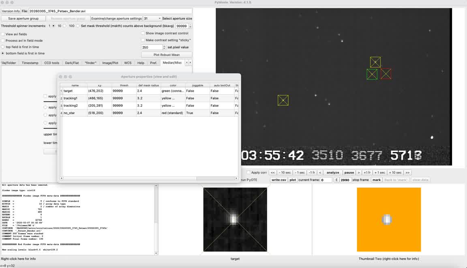Image resolution: width=467 pixels, height=268 pixels.
Task: Jump to last frame with >> button
Action: pos(407,173)
